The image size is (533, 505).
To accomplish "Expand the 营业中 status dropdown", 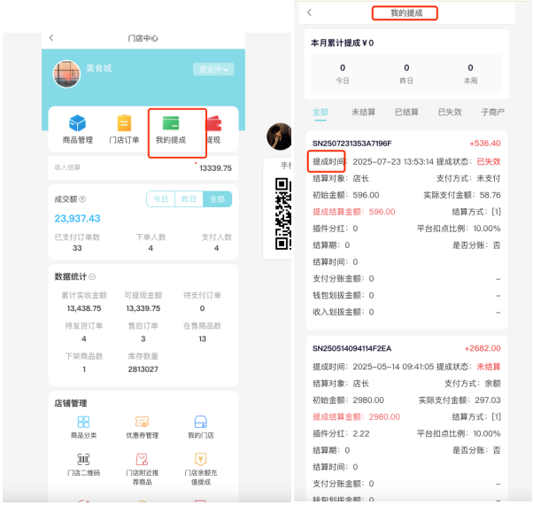I will 212,69.
